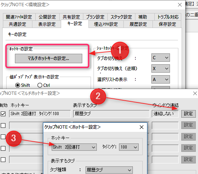Open the 関連ファイル設定 tab
The width and height of the screenshot is (198, 174).
pyautogui.click(x=19, y=17)
